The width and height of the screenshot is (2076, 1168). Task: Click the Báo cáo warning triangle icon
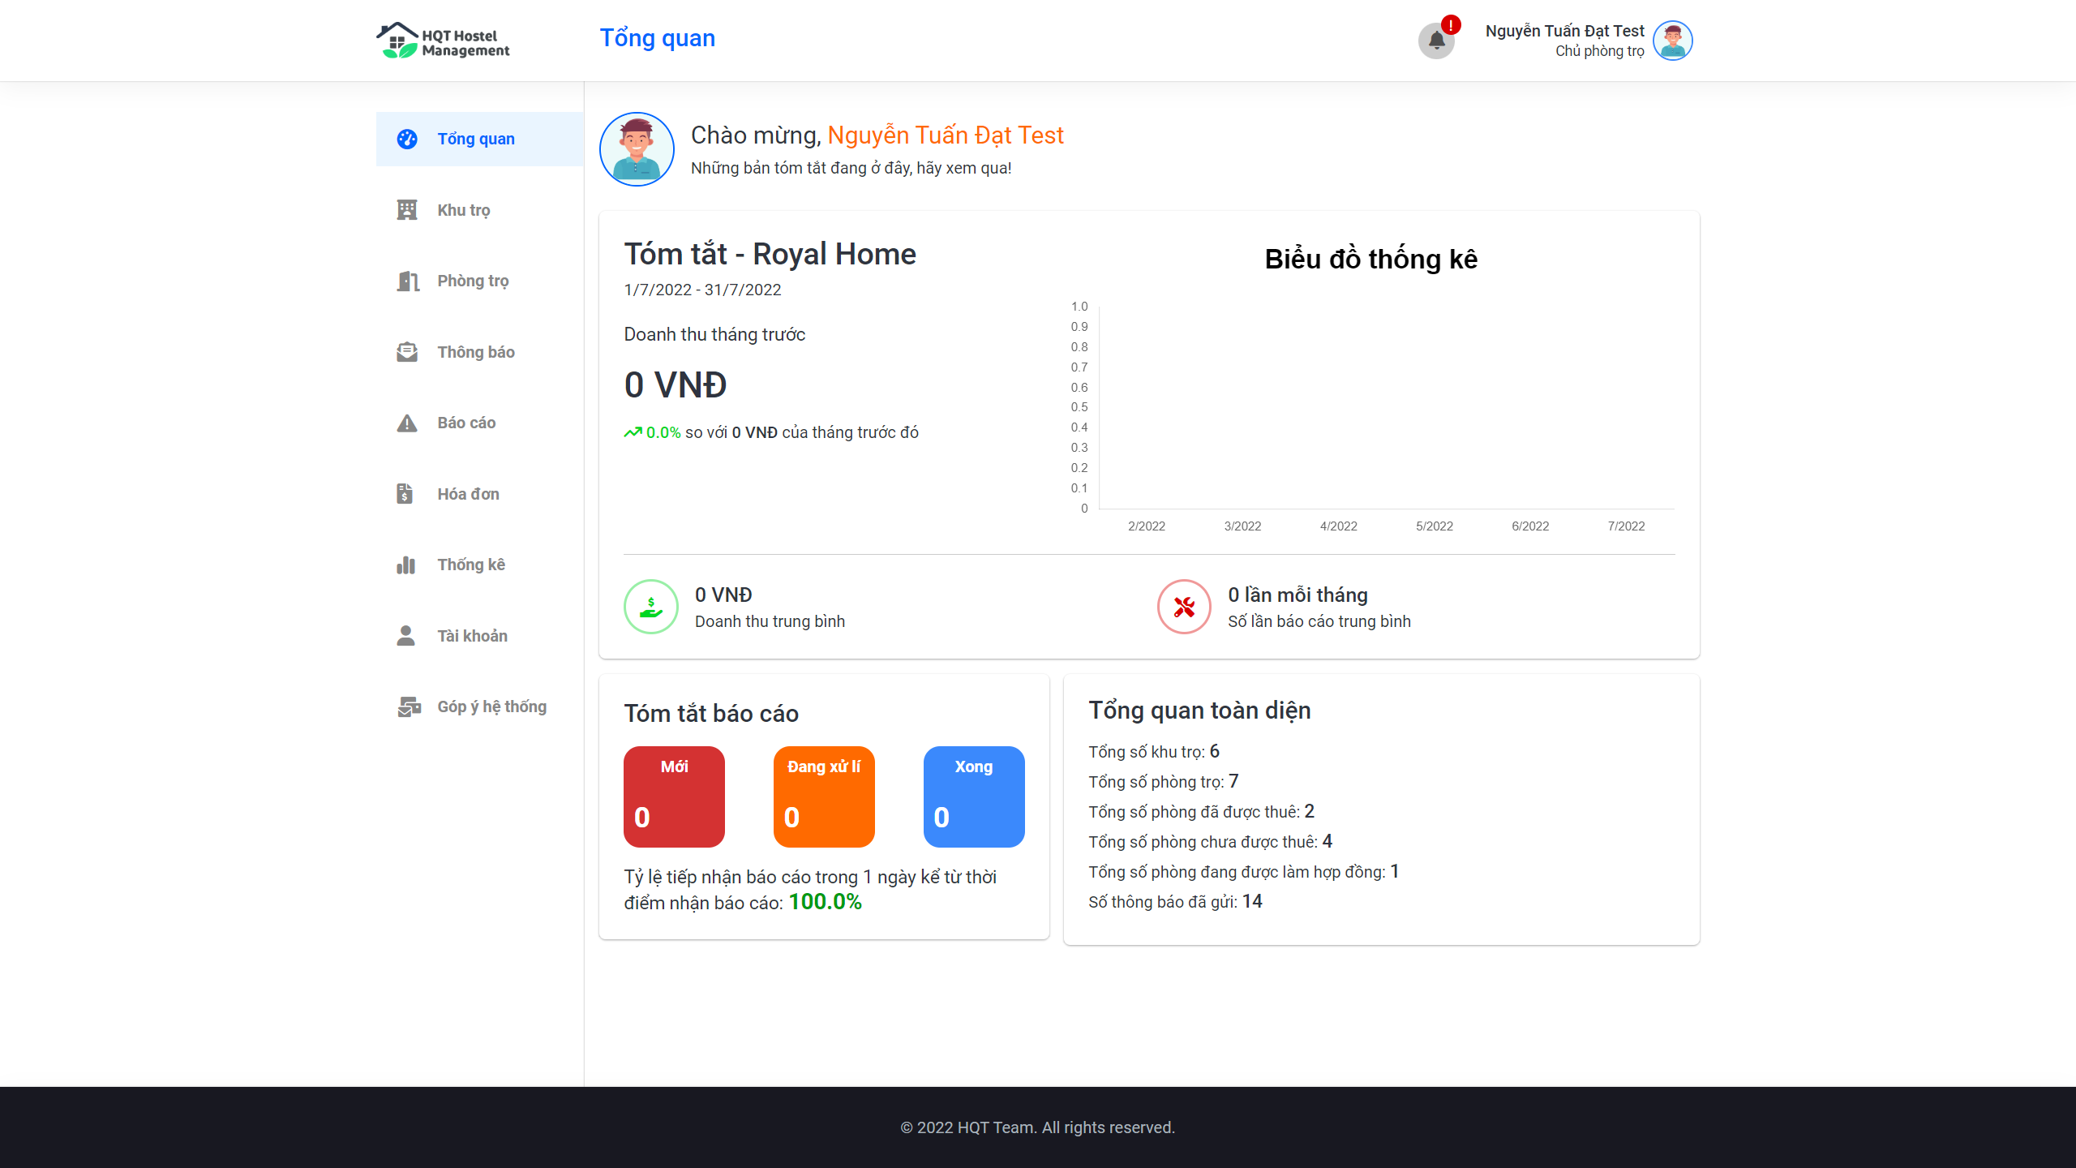407,423
